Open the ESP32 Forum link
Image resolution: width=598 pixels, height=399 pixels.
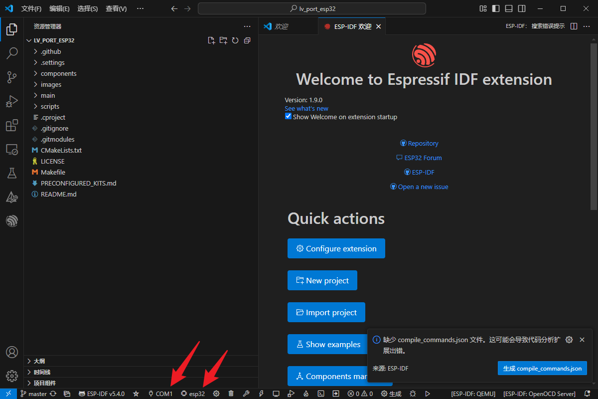click(x=419, y=158)
